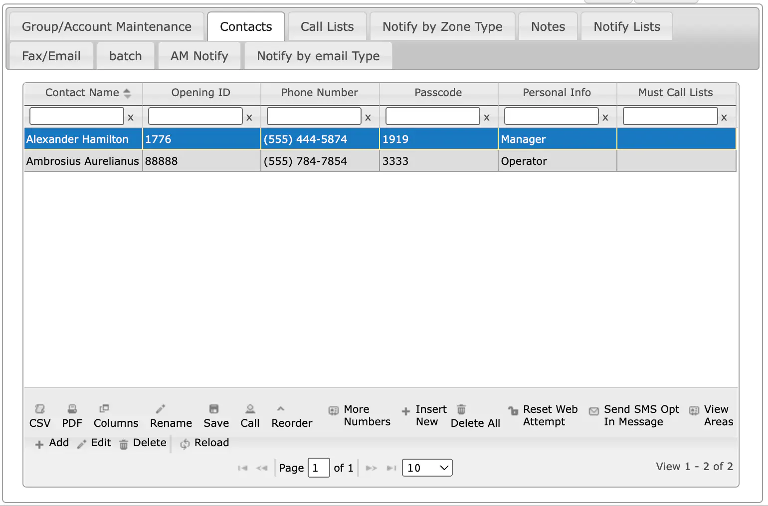
Task: Open the Notify Lists tab
Action: point(627,26)
